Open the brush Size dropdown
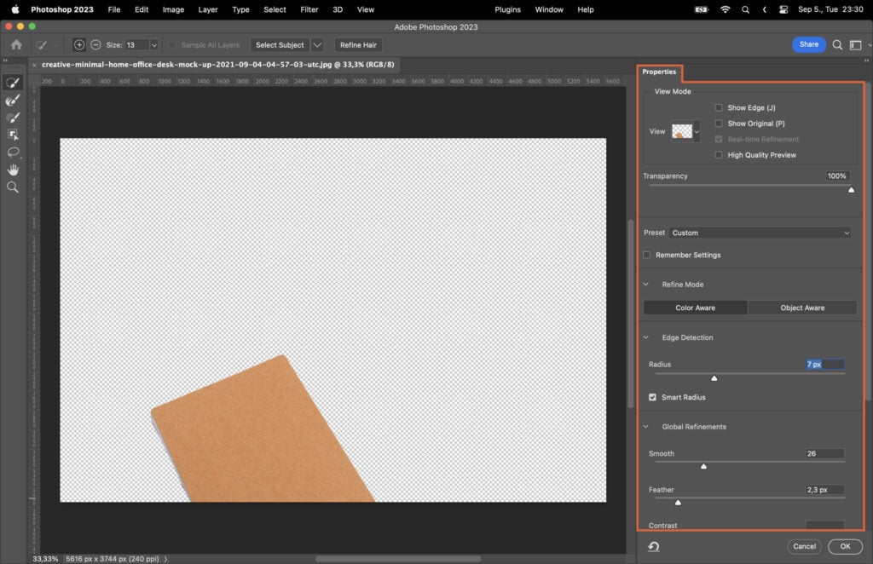 point(153,44)
